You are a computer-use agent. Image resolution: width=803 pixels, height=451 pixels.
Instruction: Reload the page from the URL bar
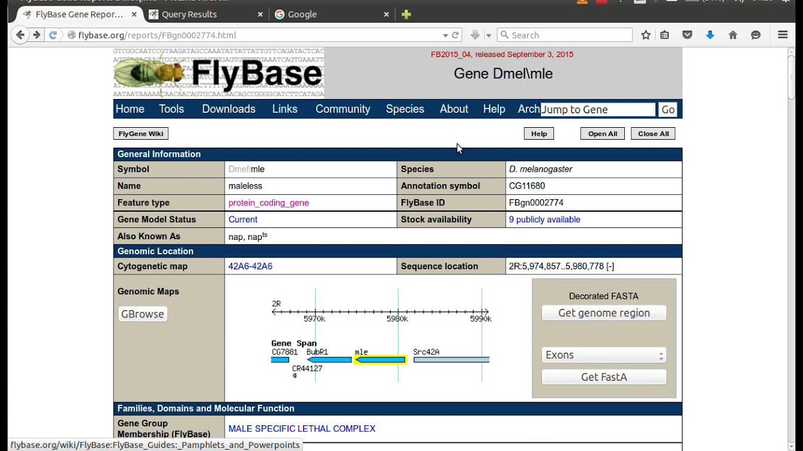[x=455, y=35]
